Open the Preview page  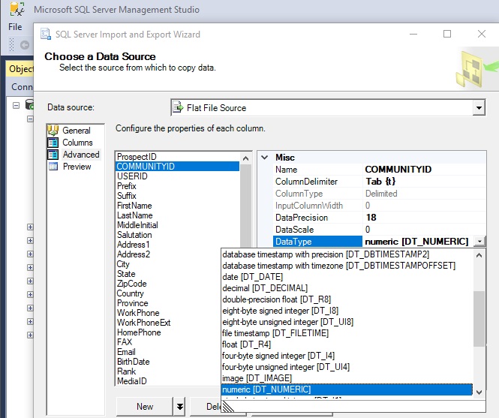click(77, 167)
